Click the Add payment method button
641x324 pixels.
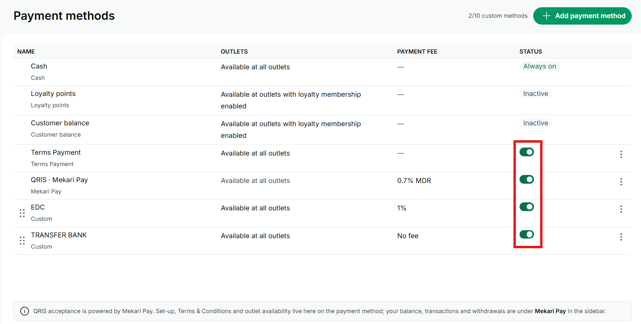[x=582, y=16]
